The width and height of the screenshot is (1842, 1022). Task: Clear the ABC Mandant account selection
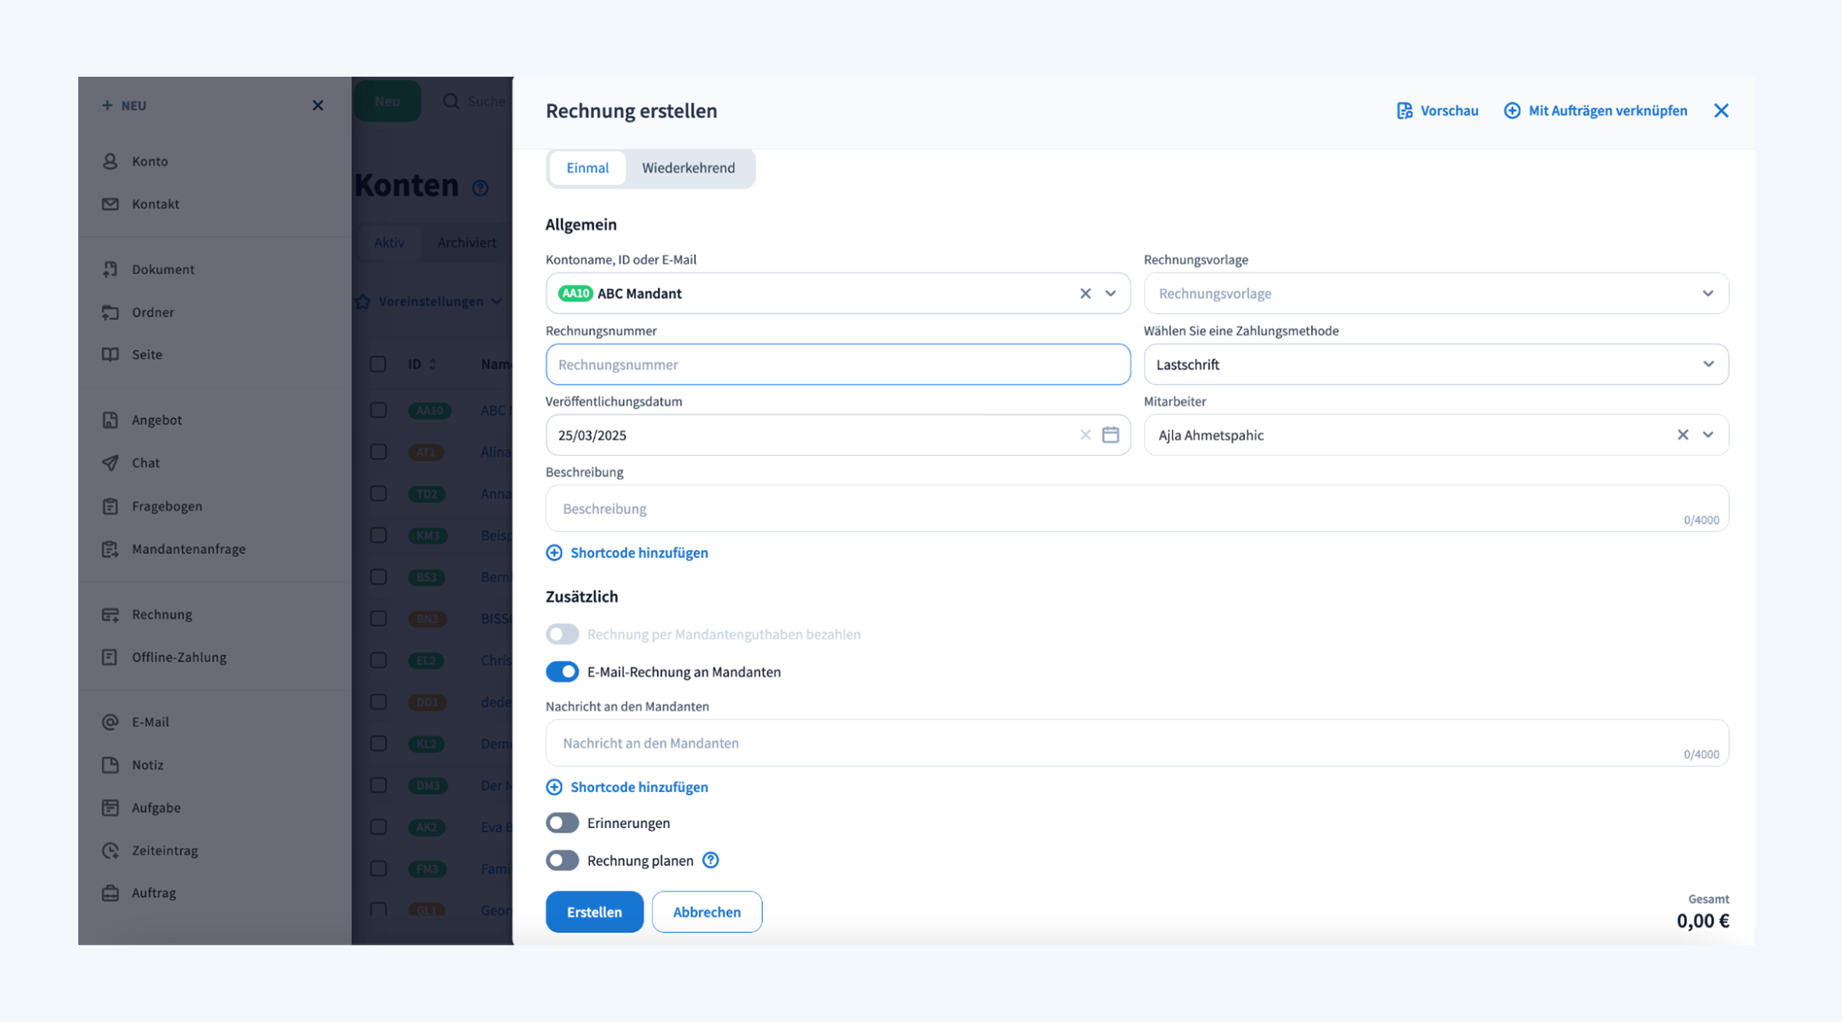tap(1085, 293)
